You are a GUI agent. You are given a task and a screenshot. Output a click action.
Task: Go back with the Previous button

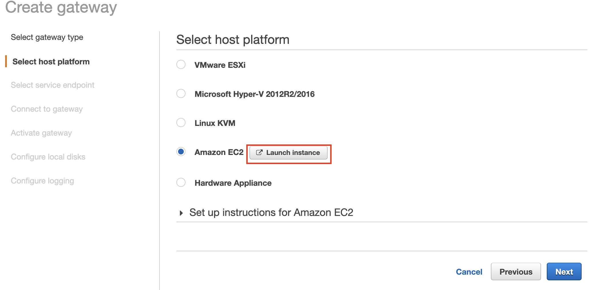coord(516,272)
